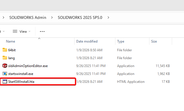This screenshot has height=111, width=184.
Task: Select startswinstall.exe file name
Action: point(21,74)
